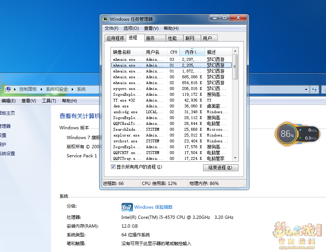The image size is (326, 252).
Task: Click the process list scroll down arrow
Action: tap(235, 158)
